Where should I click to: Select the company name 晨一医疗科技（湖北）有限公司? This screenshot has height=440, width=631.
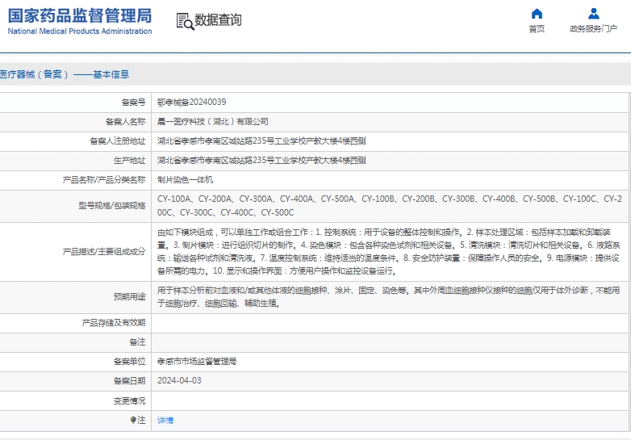pos(213,122)
